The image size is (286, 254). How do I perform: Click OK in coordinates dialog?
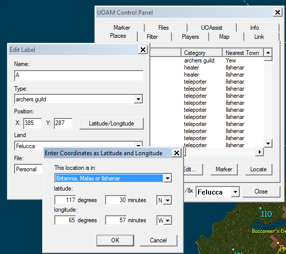[115, 240]
